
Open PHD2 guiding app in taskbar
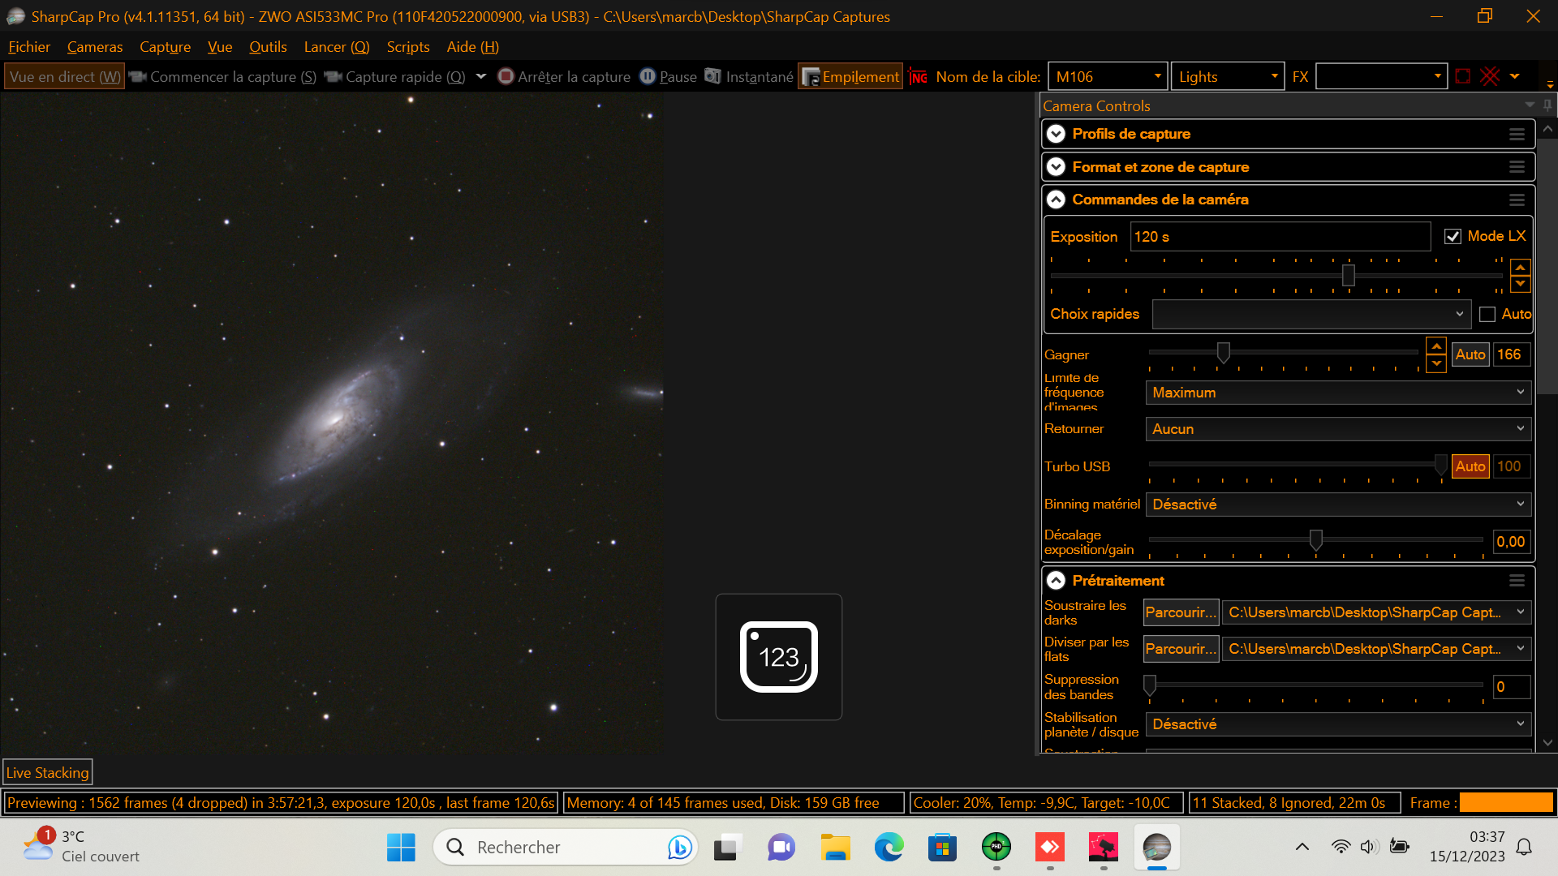(996, 848)
